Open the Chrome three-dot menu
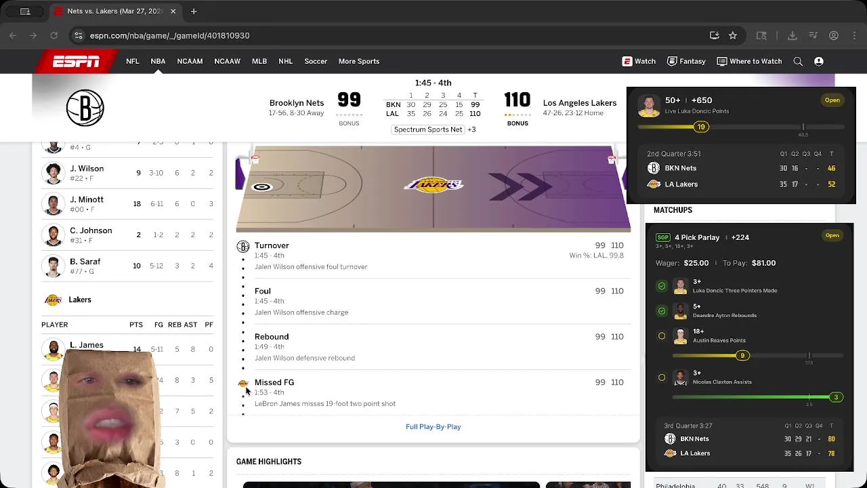Image resolution: width=867 pixels, height=488 pixels. (853, 35)
